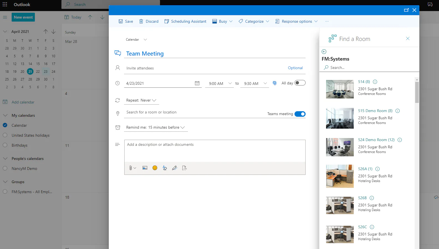Open the date picker calendar icon

(197, 83)
